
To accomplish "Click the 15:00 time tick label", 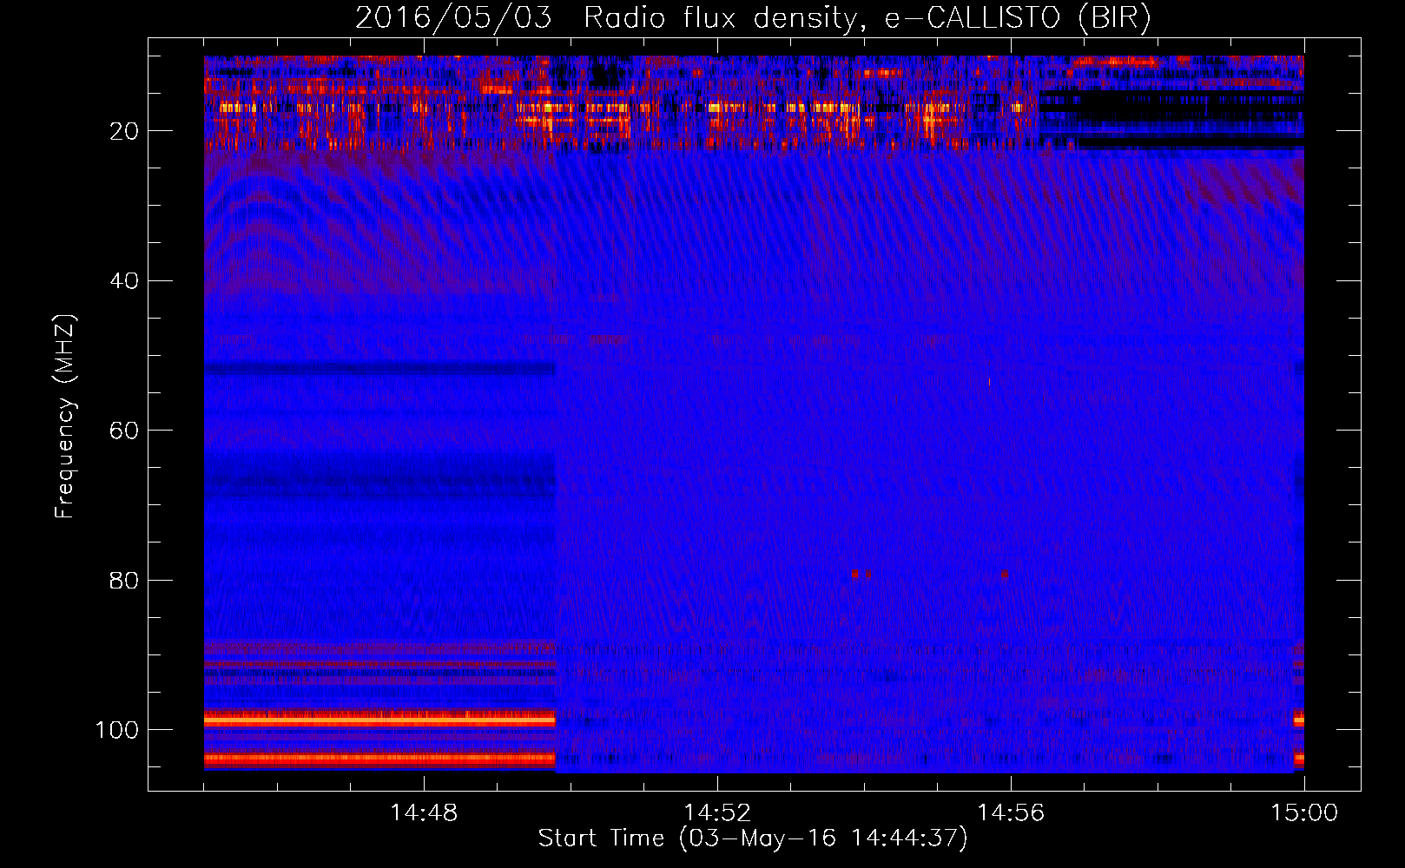I will [x=1304, y=813].
